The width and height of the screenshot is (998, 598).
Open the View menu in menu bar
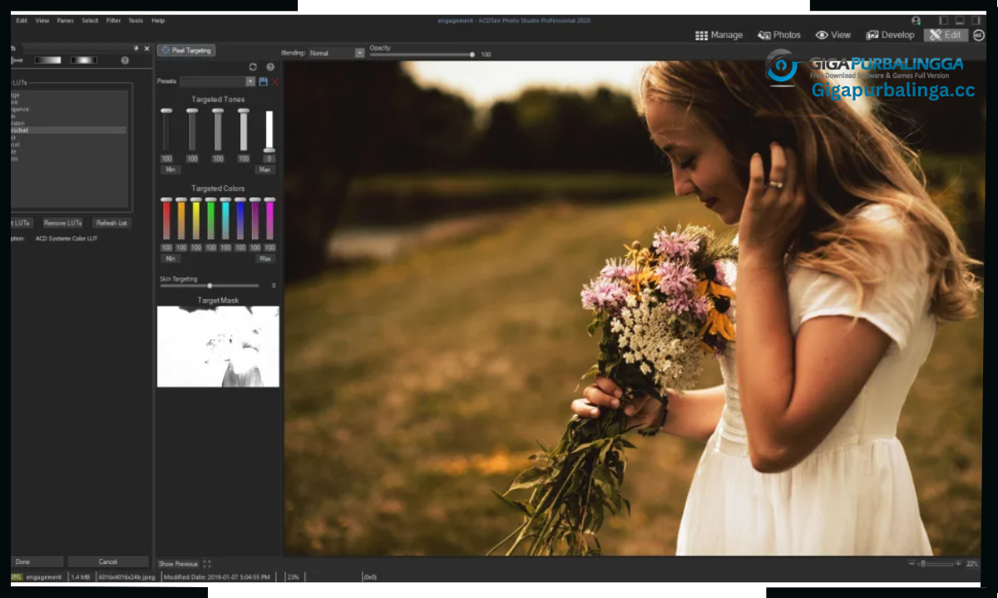[x=42, y=20]
